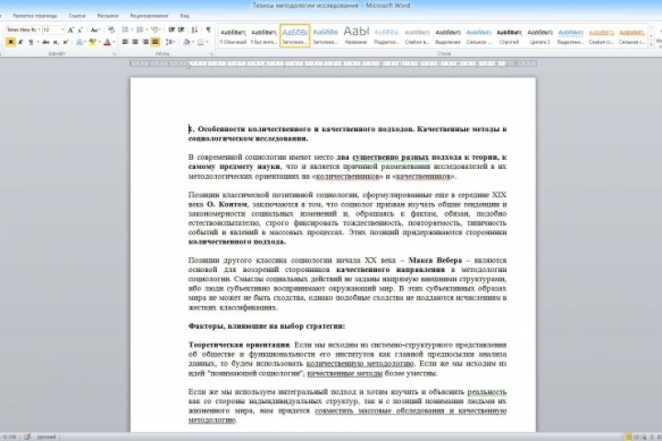Click the decrease indent icon
This screenshot has height=441, width=662.
171,30
